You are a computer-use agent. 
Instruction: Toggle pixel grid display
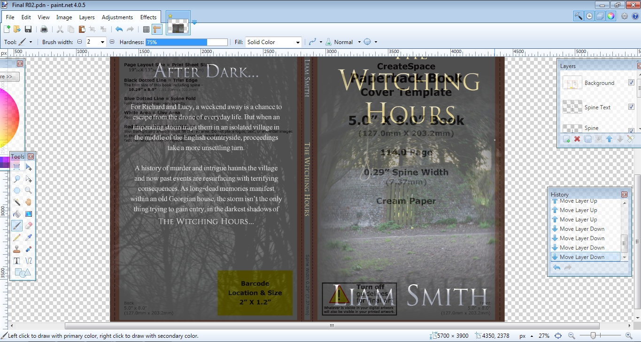146,29
